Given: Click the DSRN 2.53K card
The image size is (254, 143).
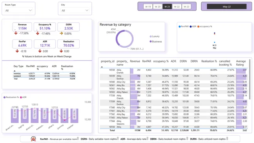Looking at the screenshot, I should coord(68,27).
